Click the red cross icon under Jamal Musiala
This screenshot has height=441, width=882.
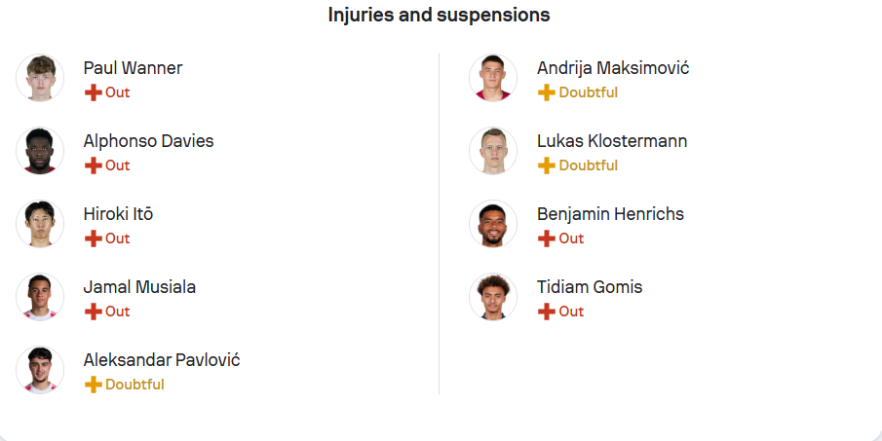point(94,312)
